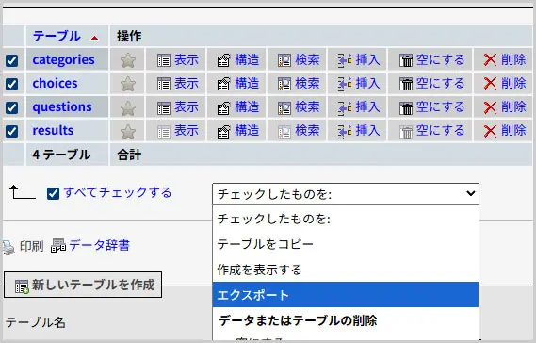536x343 pixels.
Task: Choose 作成を表示する from dropdown list
Action: [x=346, y=269]
